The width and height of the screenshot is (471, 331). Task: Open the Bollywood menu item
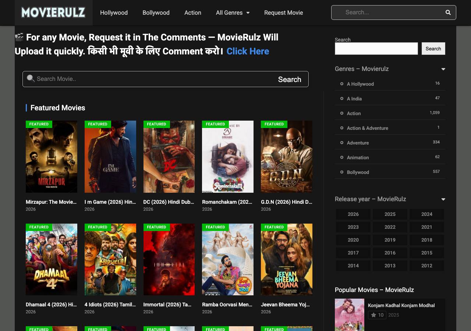tap(156, 13)
